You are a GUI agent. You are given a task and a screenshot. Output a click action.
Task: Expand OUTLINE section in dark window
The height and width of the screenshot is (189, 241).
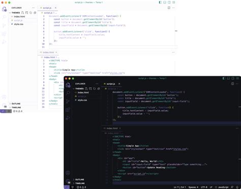79,179
